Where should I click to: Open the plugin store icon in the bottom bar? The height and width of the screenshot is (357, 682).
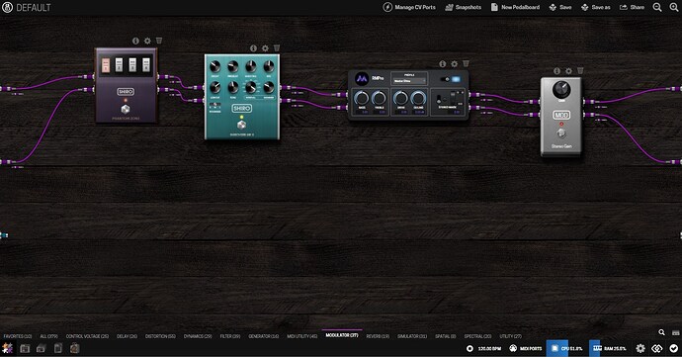[x=75, y=348]
